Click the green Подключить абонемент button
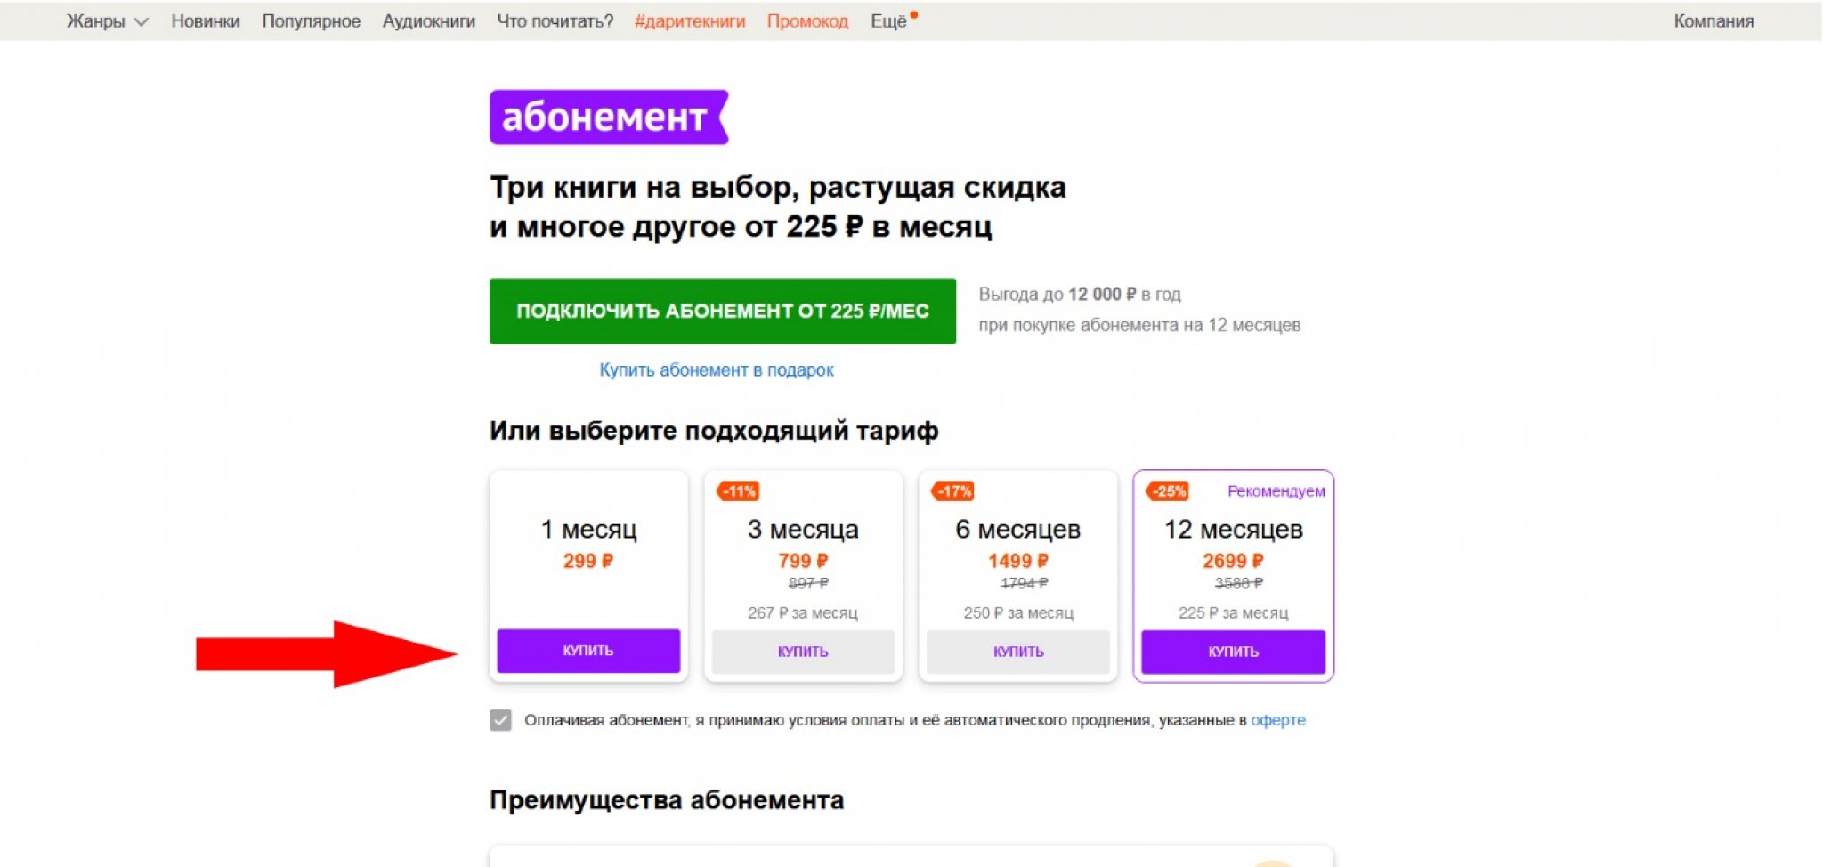Image resolution: width=1823 pixels, height=867 pixels. (x=722, y=311)
